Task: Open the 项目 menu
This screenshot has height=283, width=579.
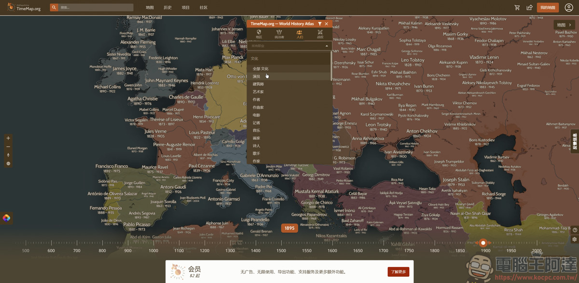Action: tap(186, 8)
